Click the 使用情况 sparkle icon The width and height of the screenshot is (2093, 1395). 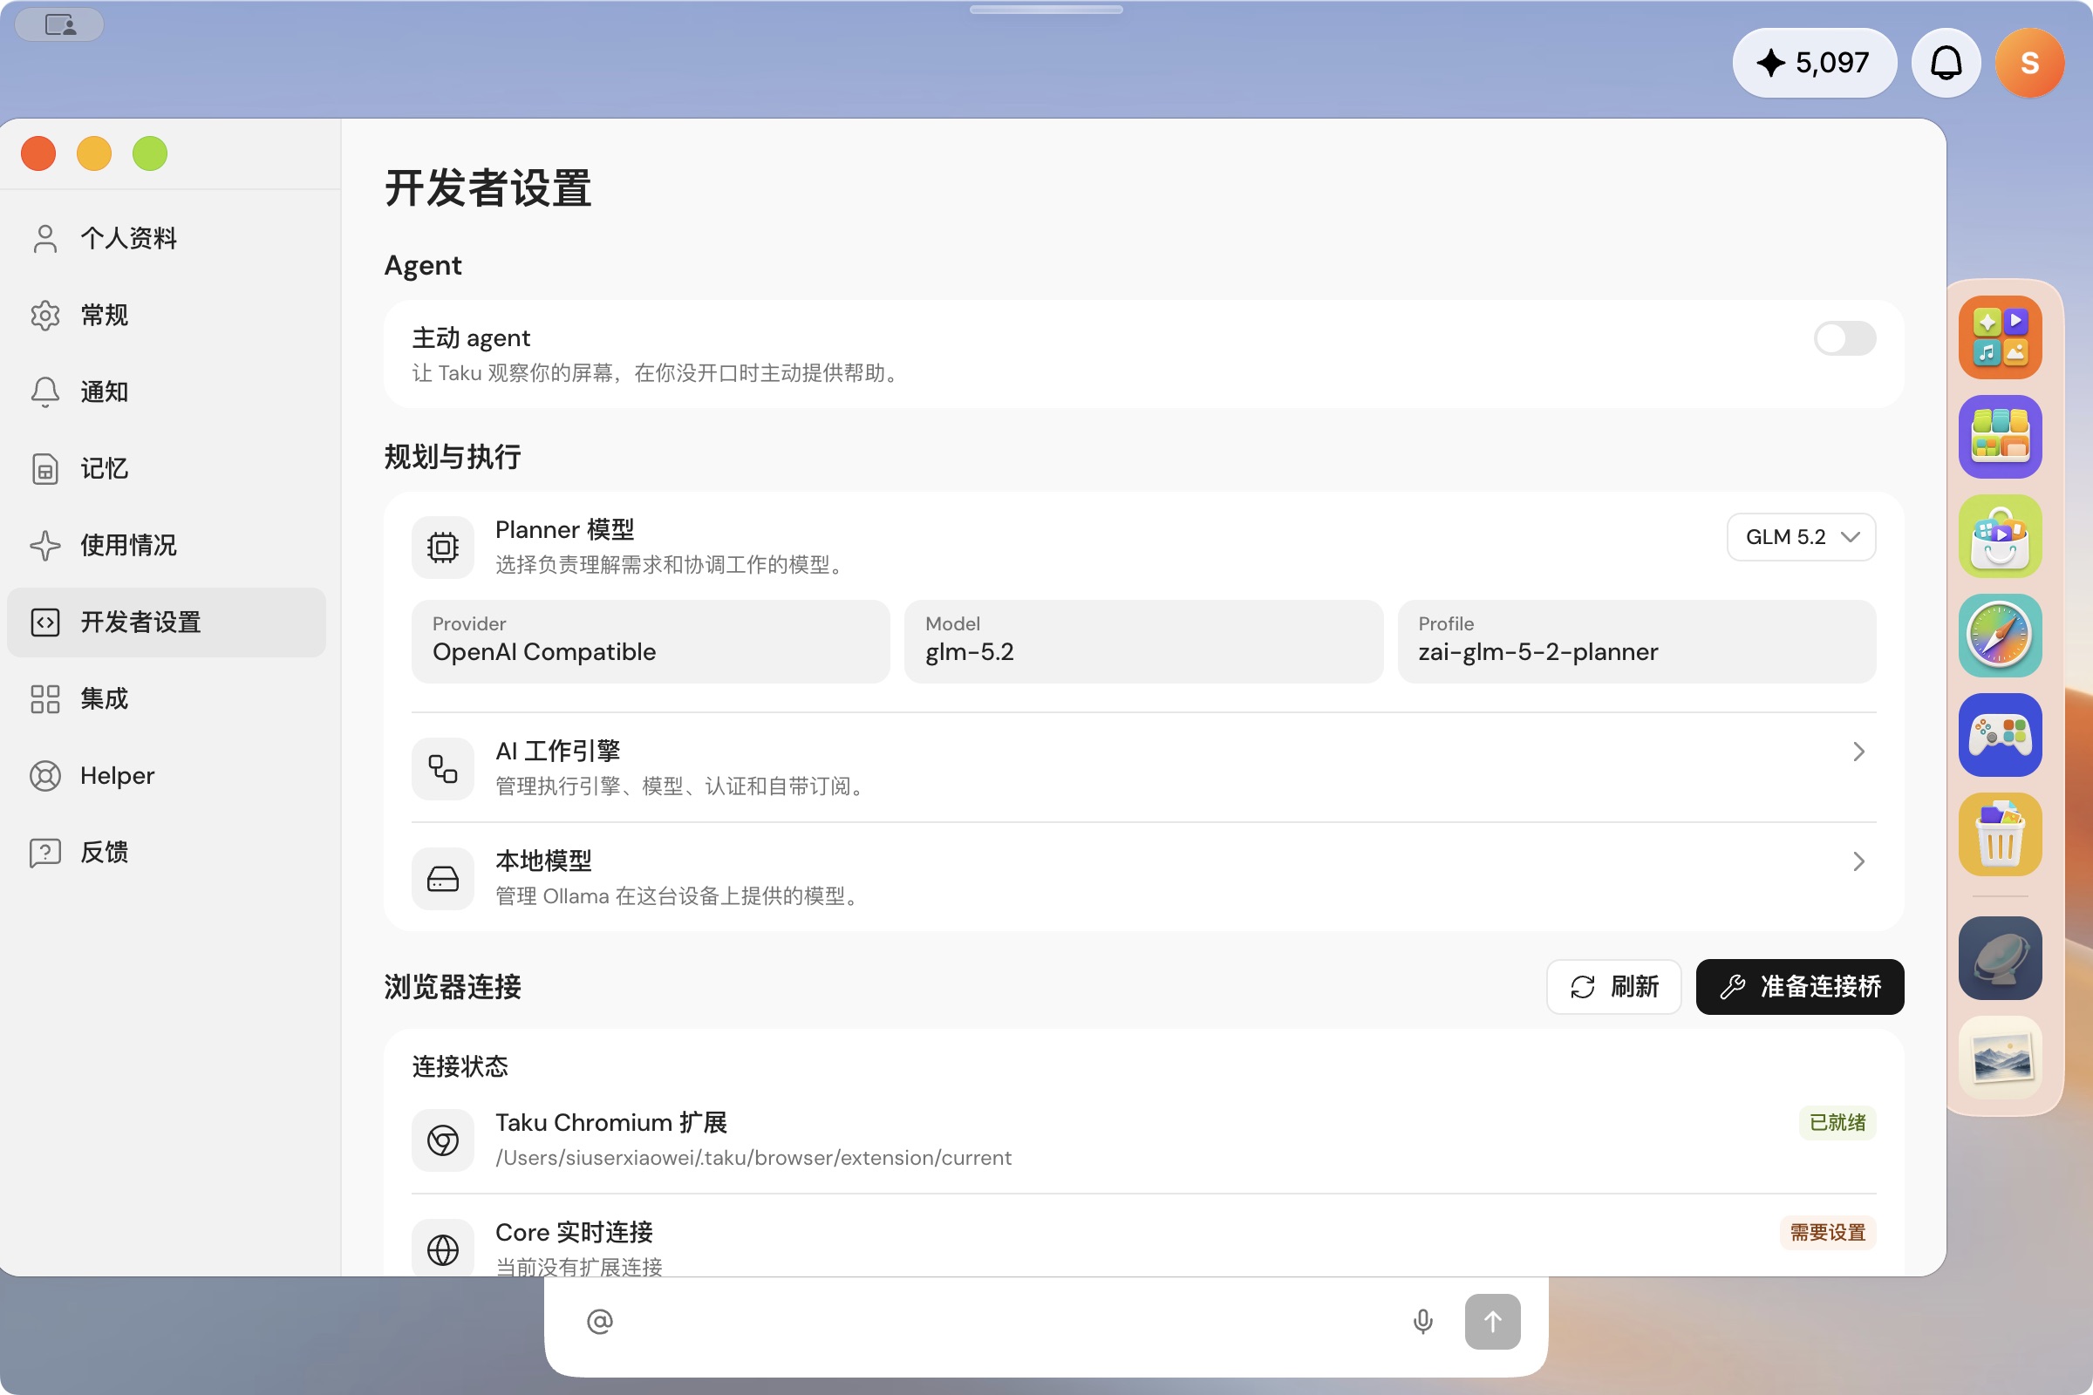[x=44, y=546]
